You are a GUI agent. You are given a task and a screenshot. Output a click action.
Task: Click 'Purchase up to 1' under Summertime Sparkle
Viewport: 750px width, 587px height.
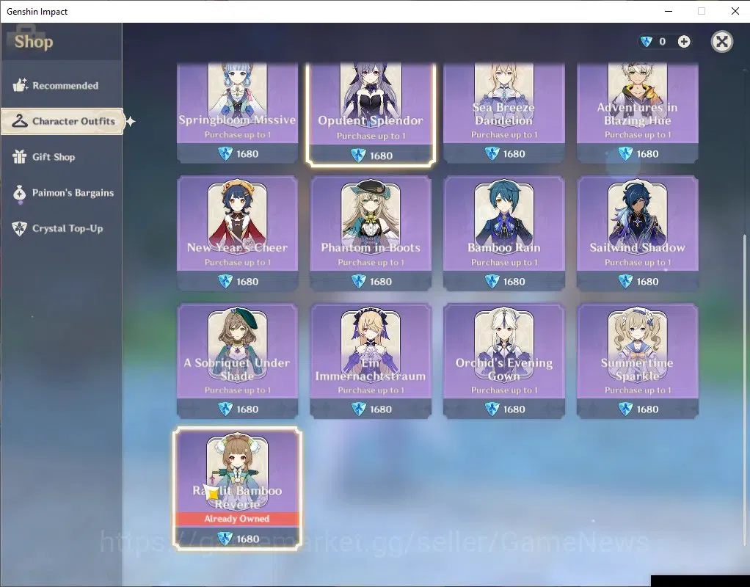[x=638, y=390]
